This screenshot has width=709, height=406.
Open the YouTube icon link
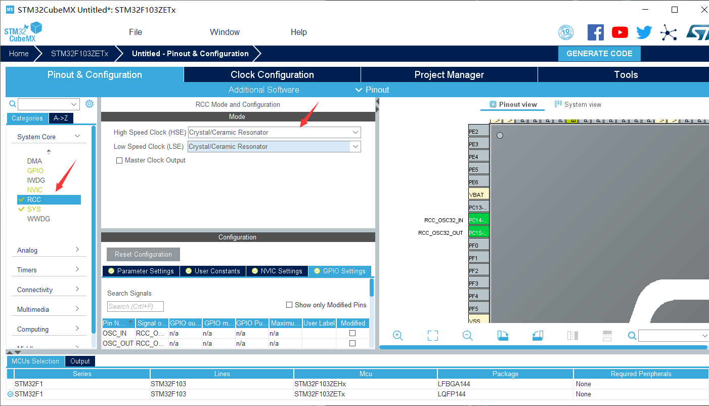coord(619,32)
